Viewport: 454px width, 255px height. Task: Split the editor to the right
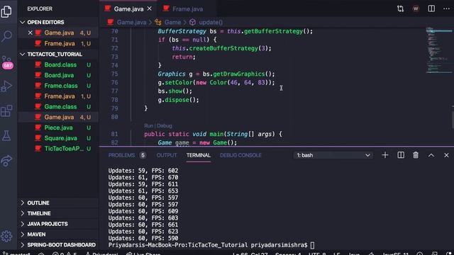[x=431, y=8]
